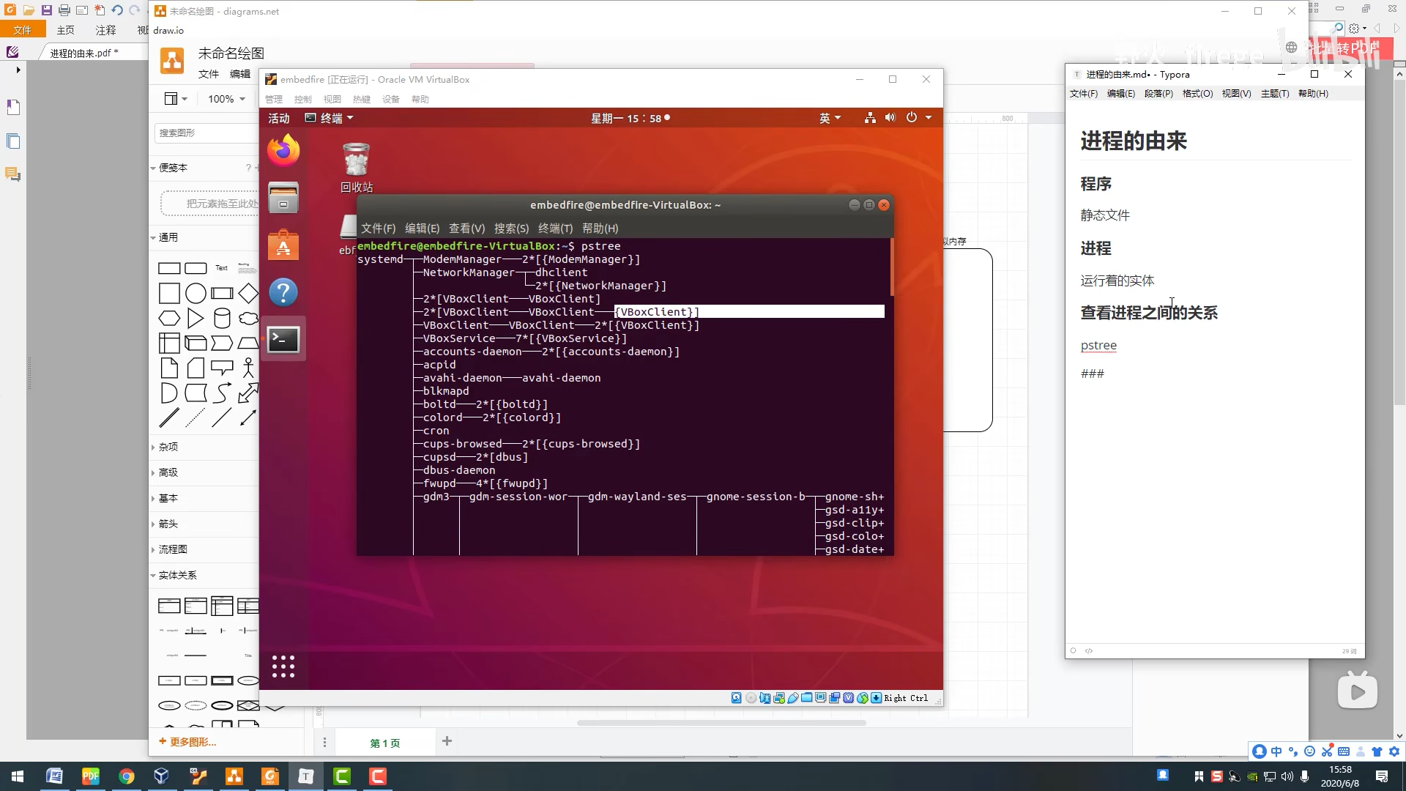Viewport: 1406px width, 791px height.
Task: Select the diamond shape in General shapes
Action: (248, 294)
